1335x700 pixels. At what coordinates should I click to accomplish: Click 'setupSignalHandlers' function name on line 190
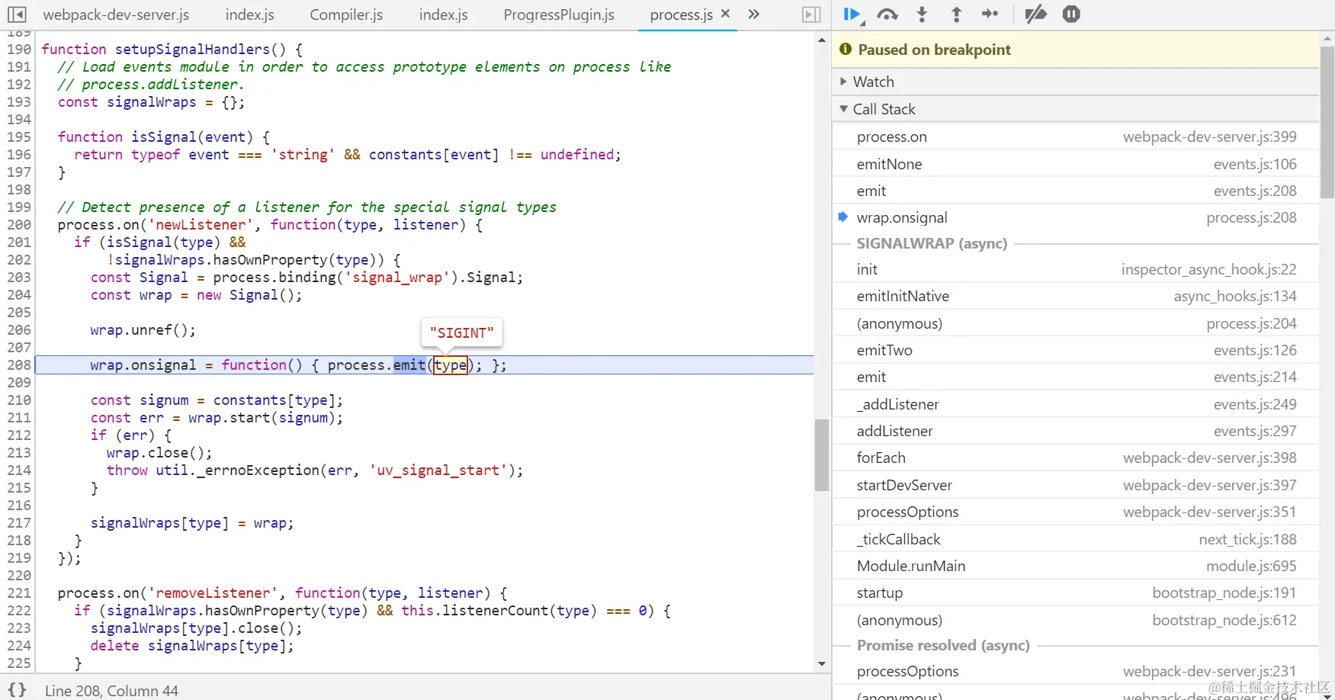pyautogui.click(x=193, y=50)
